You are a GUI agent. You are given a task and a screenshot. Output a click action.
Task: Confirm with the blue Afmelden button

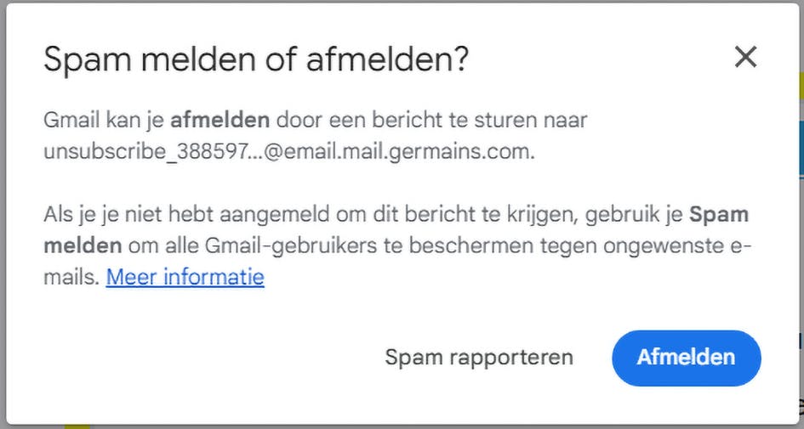point(686,358)
